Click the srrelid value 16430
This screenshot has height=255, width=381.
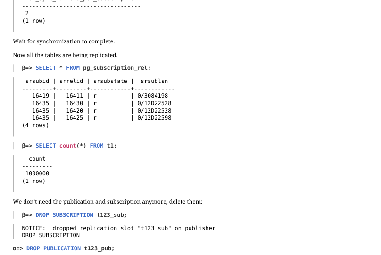tap(75, 103)
